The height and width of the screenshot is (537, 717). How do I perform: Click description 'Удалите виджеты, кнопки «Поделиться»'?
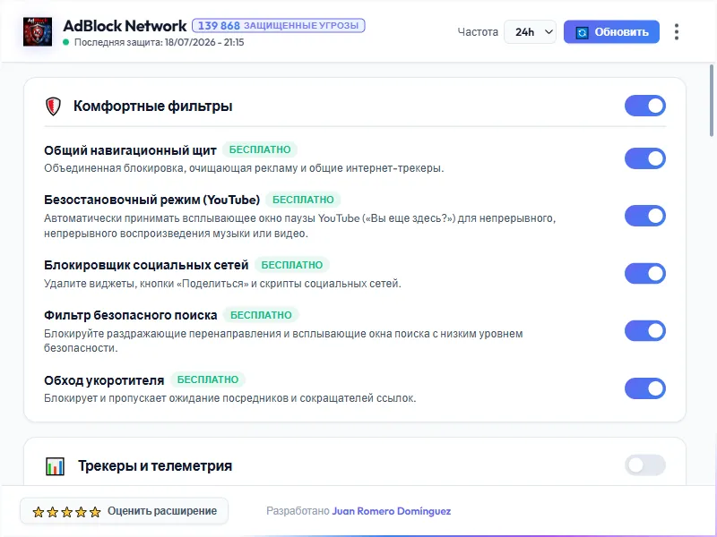pos(222,284)
